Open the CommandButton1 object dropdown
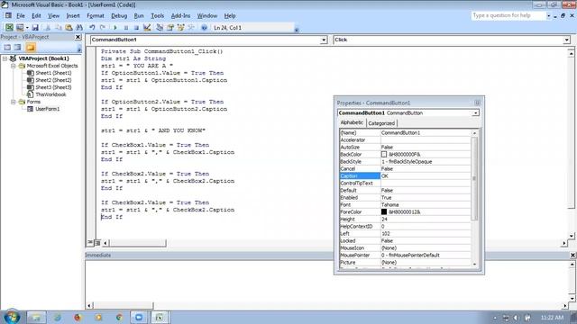This screenshot has height=324, width=577. click(324, 40)
